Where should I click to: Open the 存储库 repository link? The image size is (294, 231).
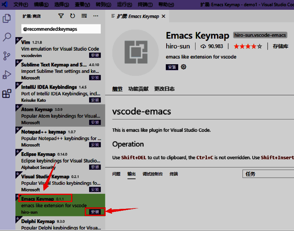click(280, 46)
